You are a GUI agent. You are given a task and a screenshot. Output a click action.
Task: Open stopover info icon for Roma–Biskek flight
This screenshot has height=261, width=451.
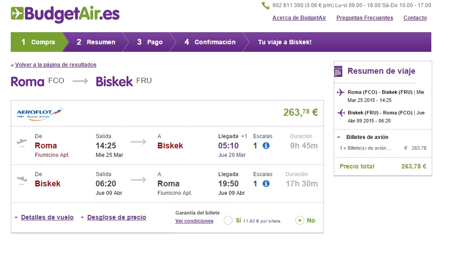266,146
